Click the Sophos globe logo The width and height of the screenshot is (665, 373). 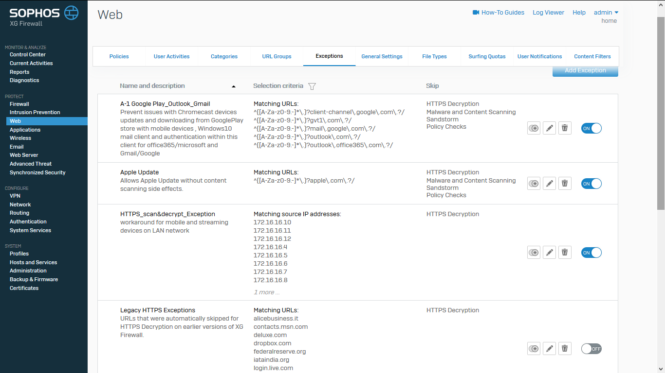72,13
